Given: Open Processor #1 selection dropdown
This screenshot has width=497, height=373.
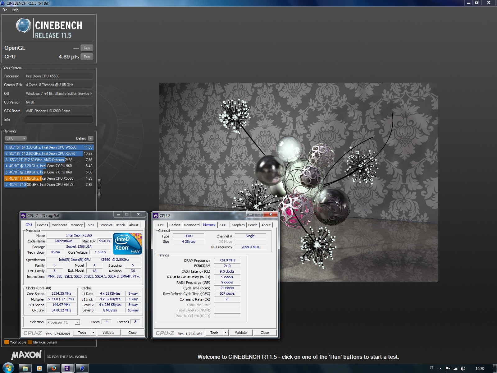Looking at the screenshot, I should (x=63, y=322).
